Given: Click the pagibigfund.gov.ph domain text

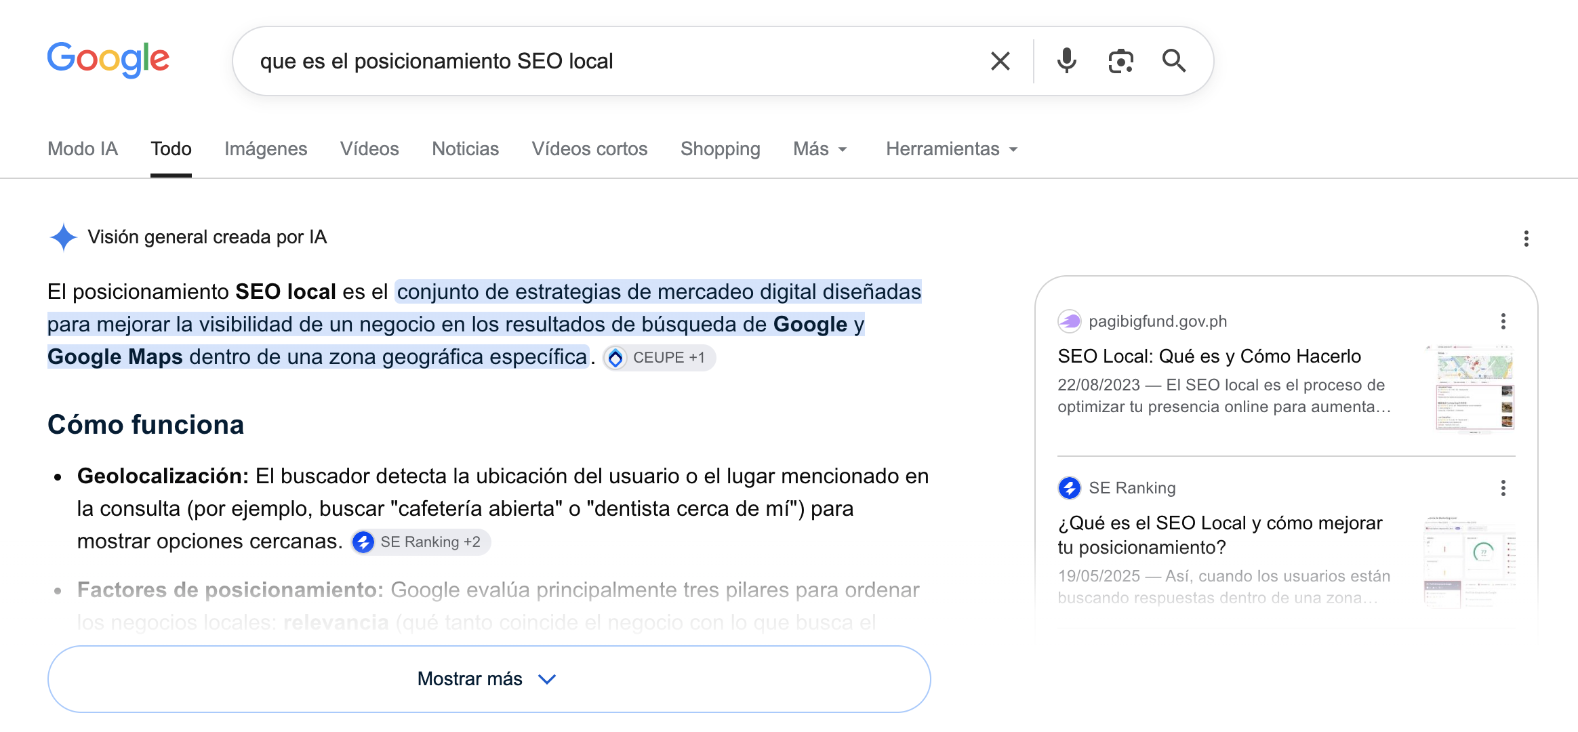Looking at the screenshot, I should tap(1158, 321).
